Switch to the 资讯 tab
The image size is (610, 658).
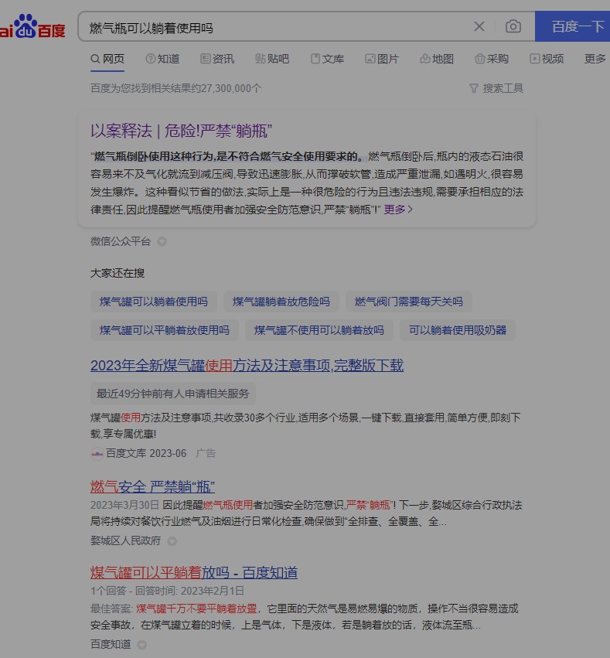217,59
